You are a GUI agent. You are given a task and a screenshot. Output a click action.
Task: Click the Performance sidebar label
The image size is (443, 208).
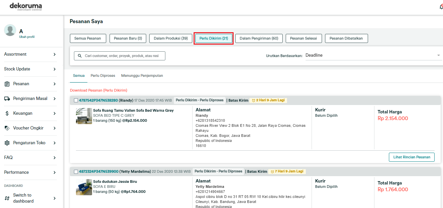[x=16, y=172]
